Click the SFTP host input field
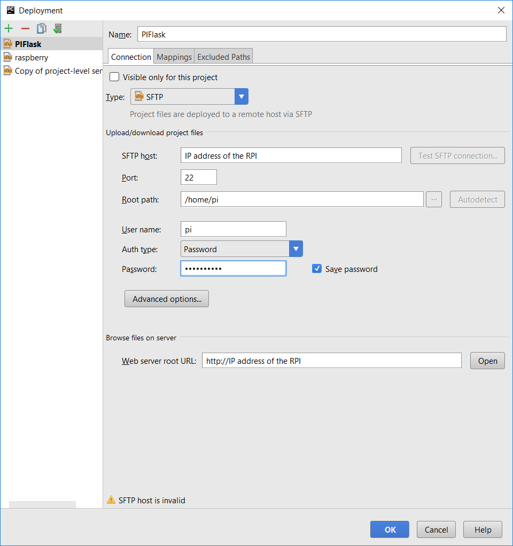Screen dimensions: 513x546 291,155
